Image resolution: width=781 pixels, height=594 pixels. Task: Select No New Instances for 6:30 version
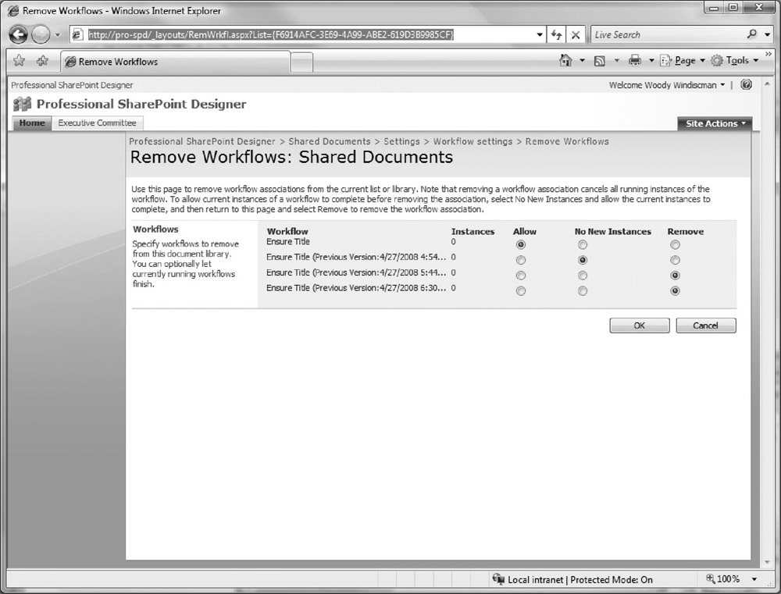click(583, 291)
